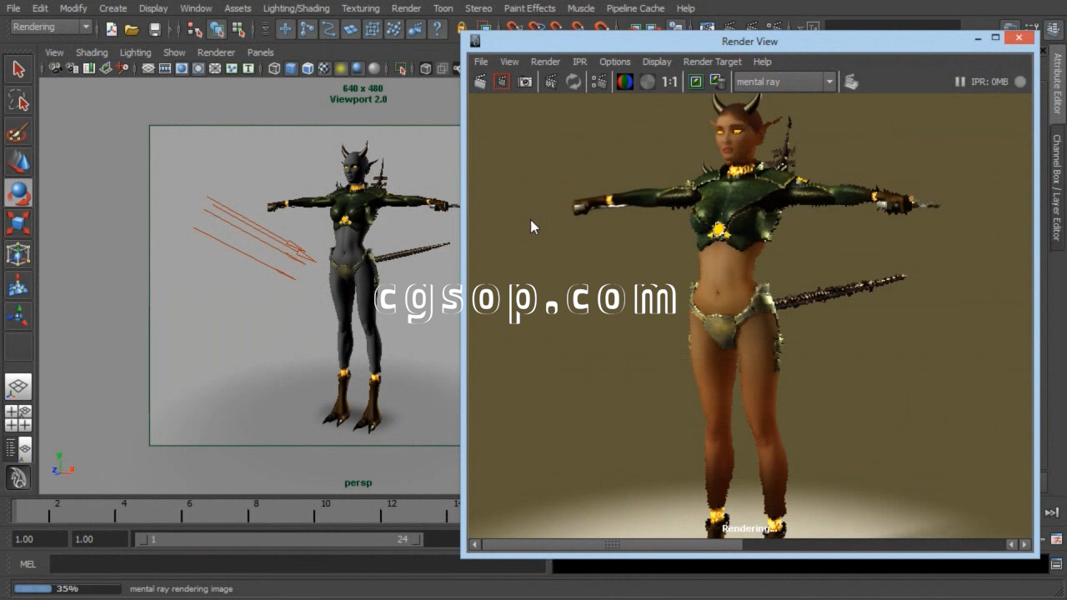
Task: Open the Pipeline Cache main menu
Action: [635, 8]
